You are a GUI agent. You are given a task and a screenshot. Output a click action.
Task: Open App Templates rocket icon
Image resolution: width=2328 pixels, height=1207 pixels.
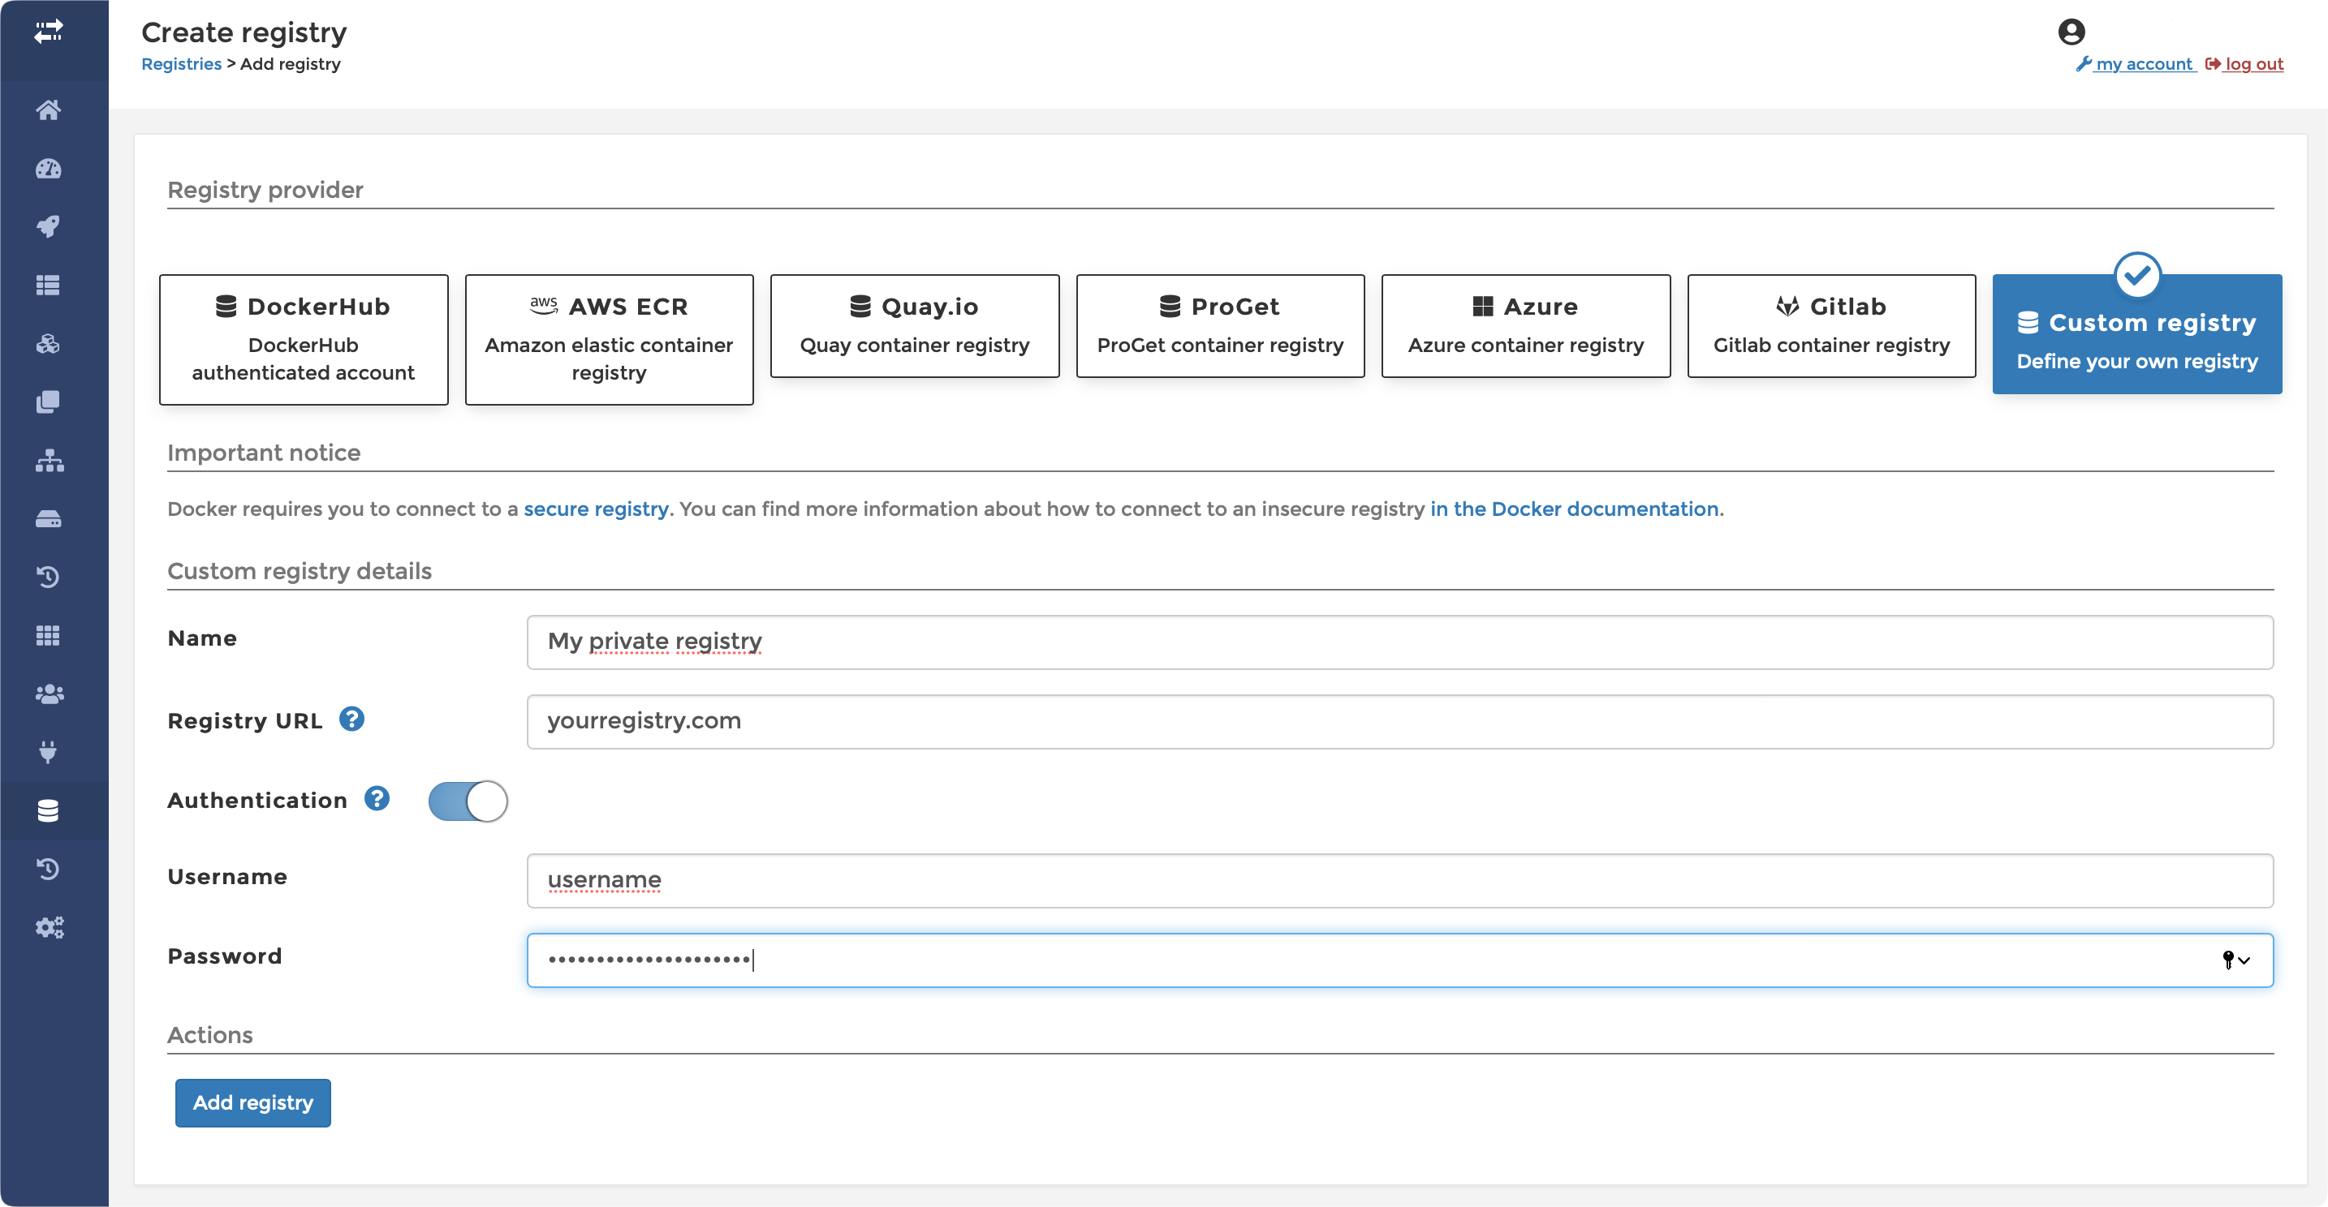pos(49,226)
